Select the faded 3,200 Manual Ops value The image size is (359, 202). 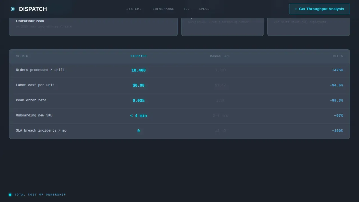point(220,70)
